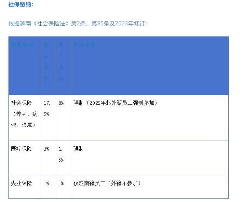Click the 《社会保险法》 text in the intro line

53,23
